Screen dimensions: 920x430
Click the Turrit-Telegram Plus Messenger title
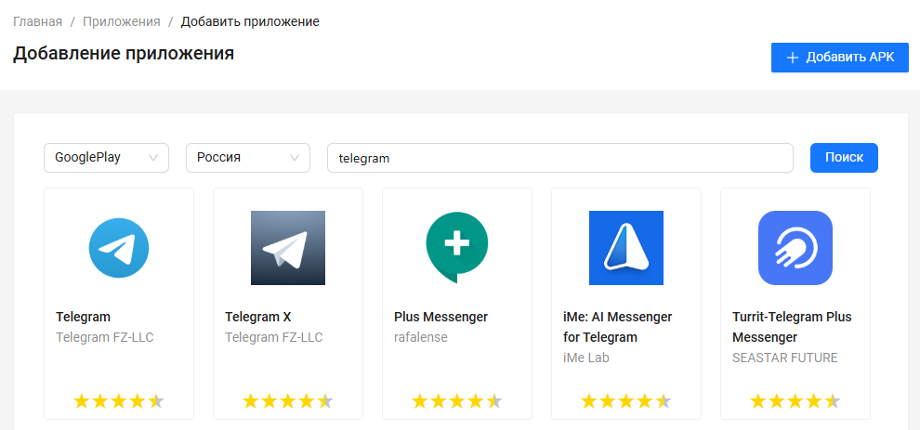(x=792, y=327)
